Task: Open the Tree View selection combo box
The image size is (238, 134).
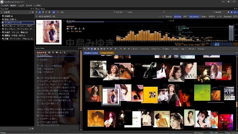Action: pos(17,12)
